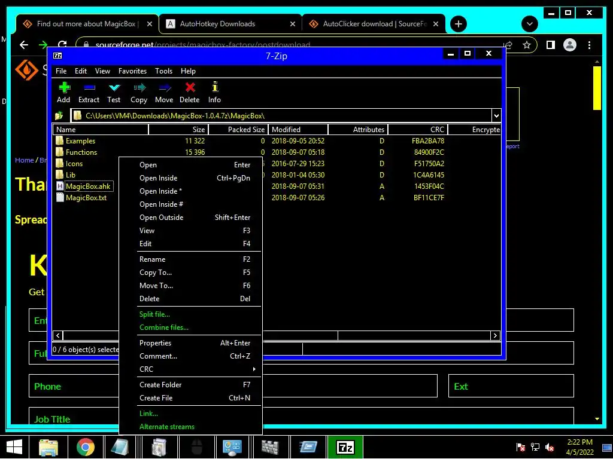Open a new Chrome tab
Image resolution: width=613 pixels, height=459 pixels.
(x=458, y=24)
